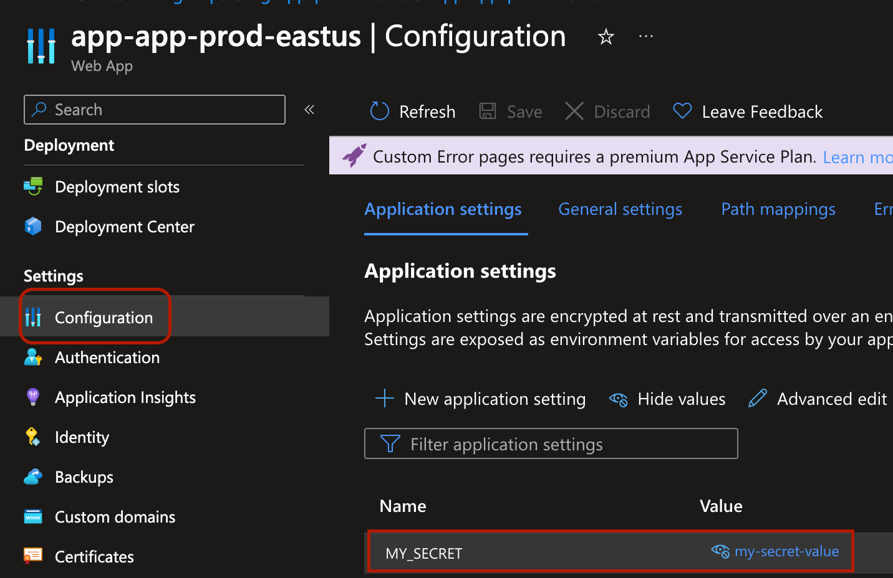Toggle eye icon beside my-secret-value
Screen dimensions: 893x578
(x=720, y=551)
